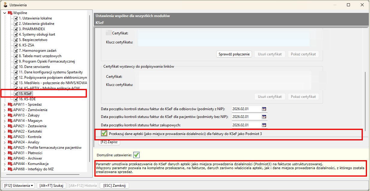The image size is (370, 191).
Task: Click the KS icon of APW25 - Profile farmaceutyczne
Action: pos(10,148)
